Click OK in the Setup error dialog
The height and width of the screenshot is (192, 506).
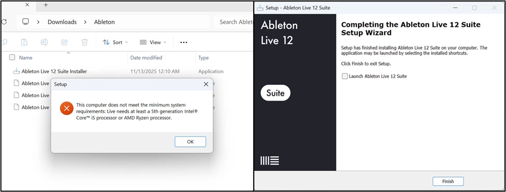click(190, 141)
